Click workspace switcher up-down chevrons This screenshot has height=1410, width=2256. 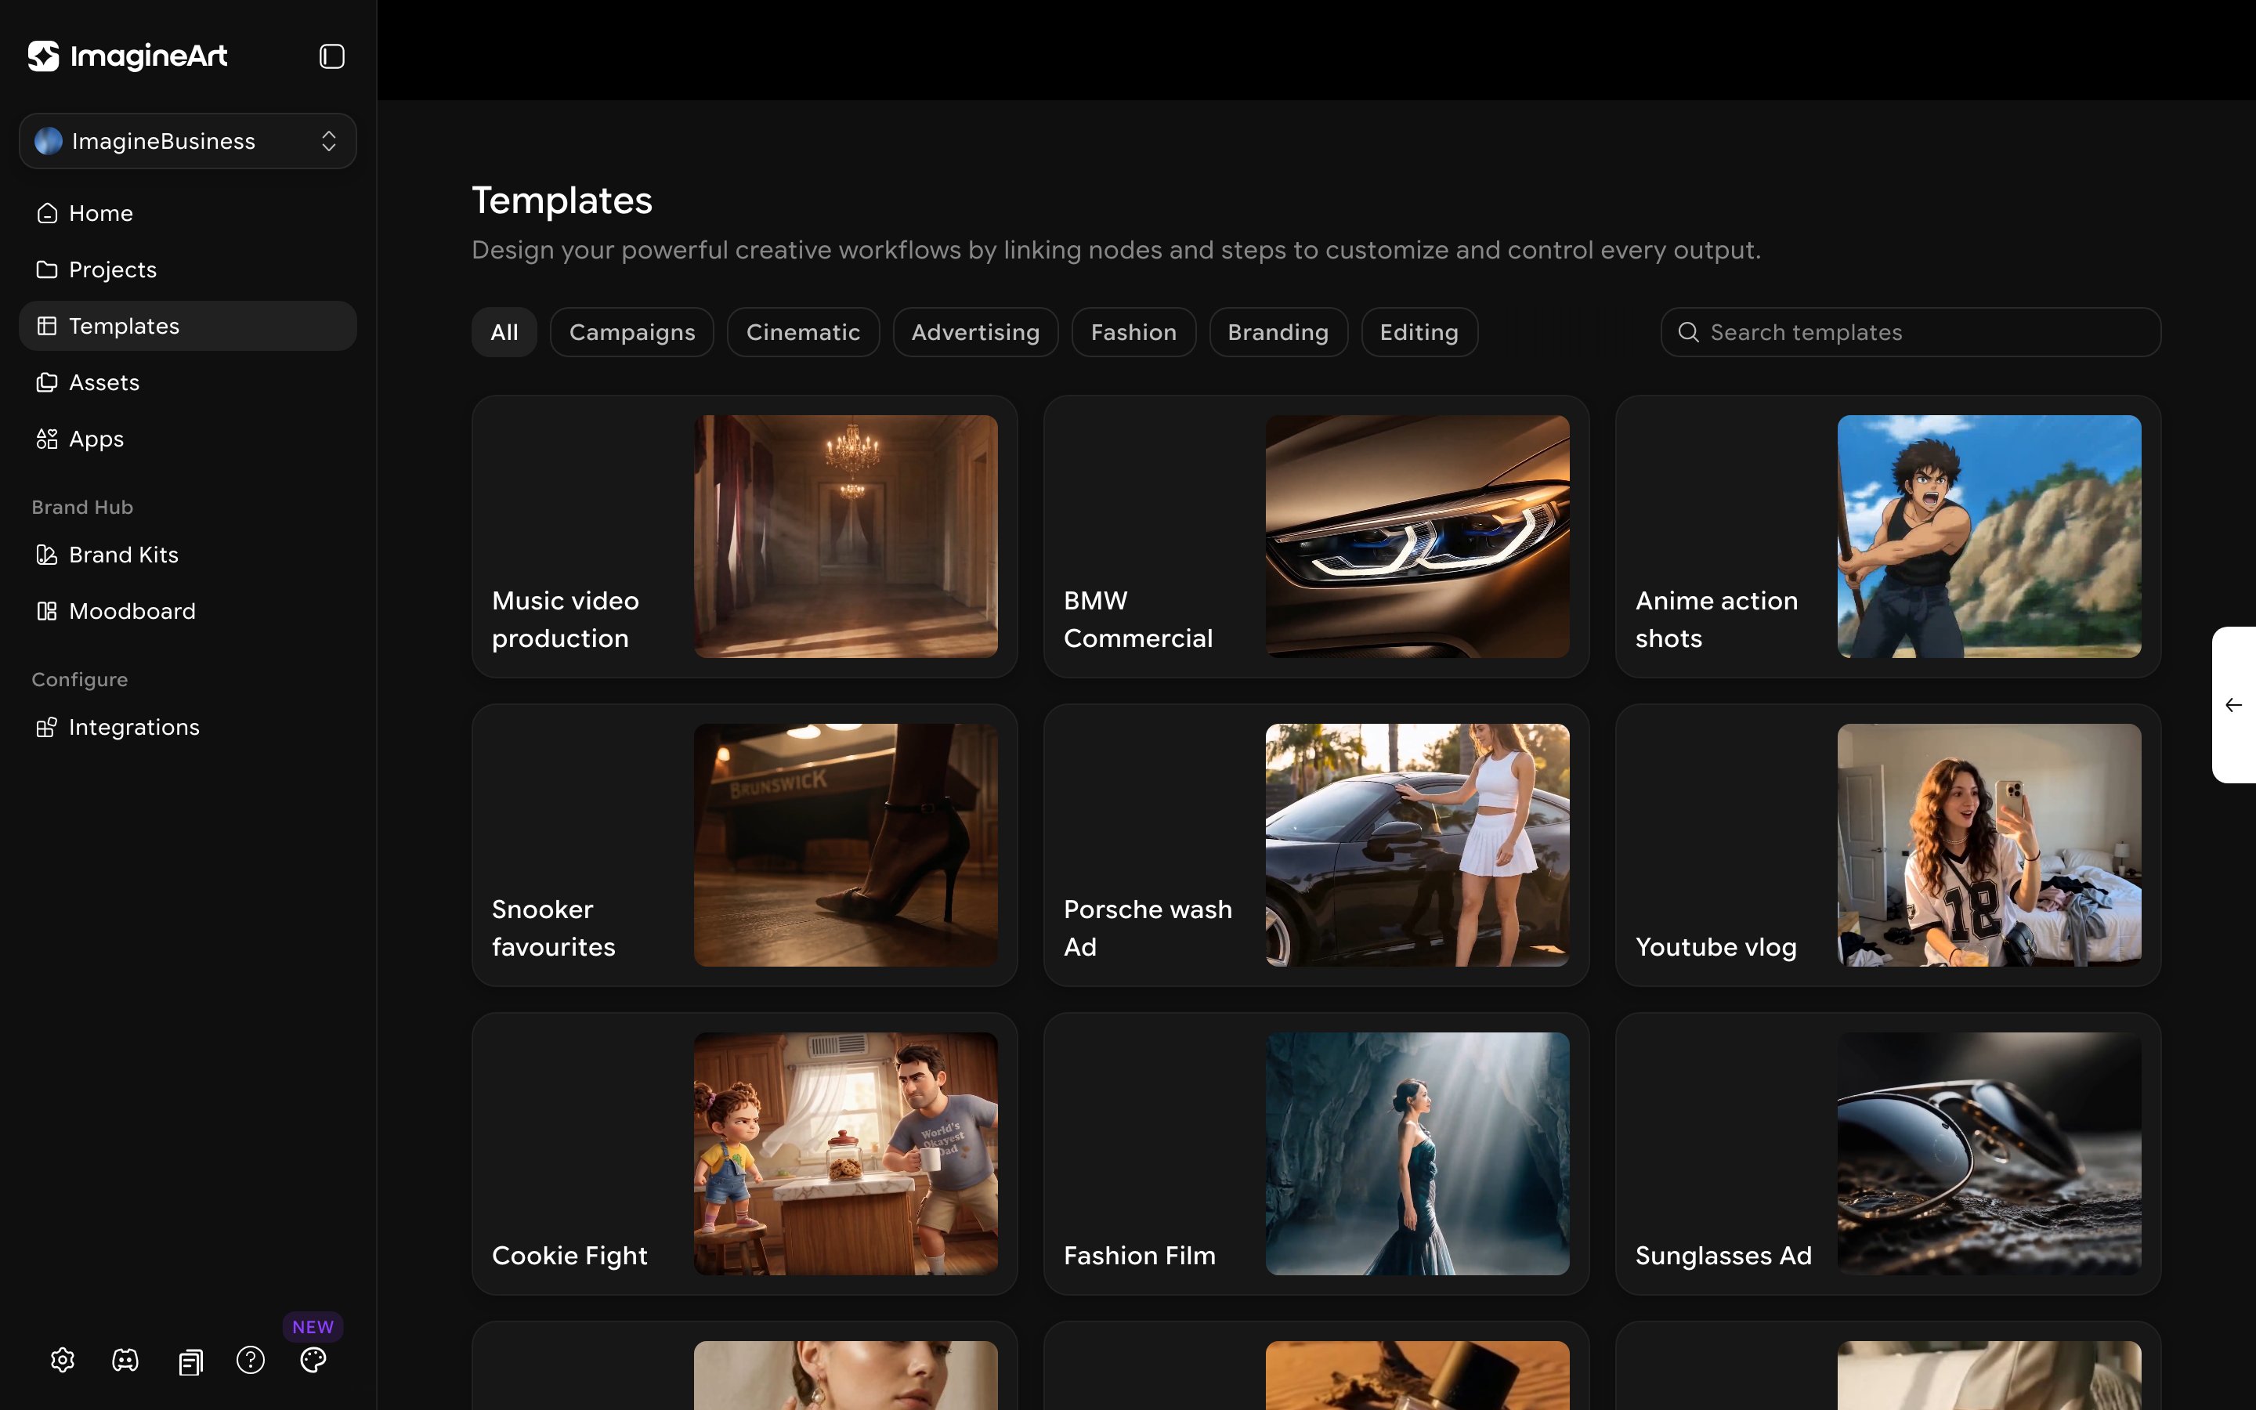click(329, 141)
